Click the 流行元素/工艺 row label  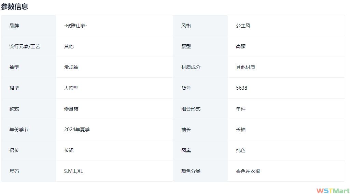pyautogui.click(x=25, y=46)
